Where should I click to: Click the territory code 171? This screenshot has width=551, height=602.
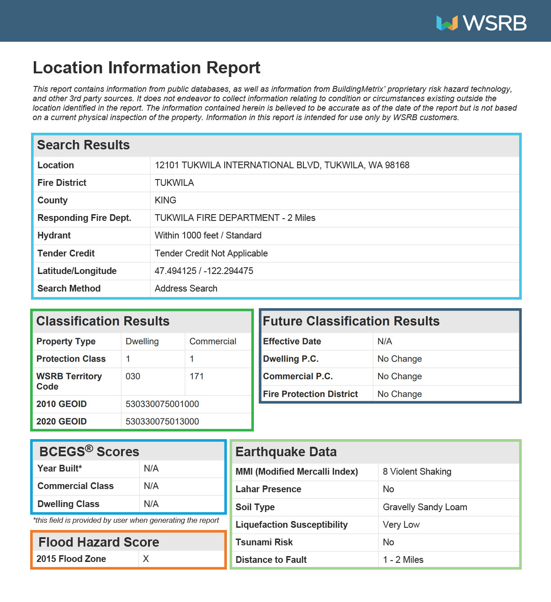(x=197, y=376)
